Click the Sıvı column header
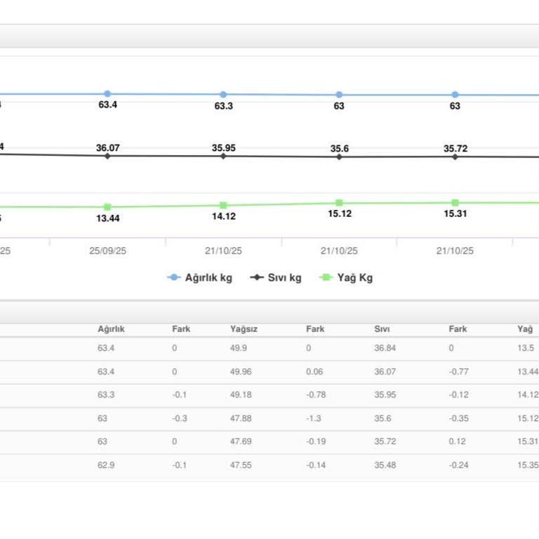The width and height of the screenshot is (539, 539). (x=382, y=329)
